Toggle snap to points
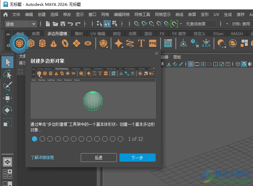This screenshot has width=253, height=186. click(152, 24)
